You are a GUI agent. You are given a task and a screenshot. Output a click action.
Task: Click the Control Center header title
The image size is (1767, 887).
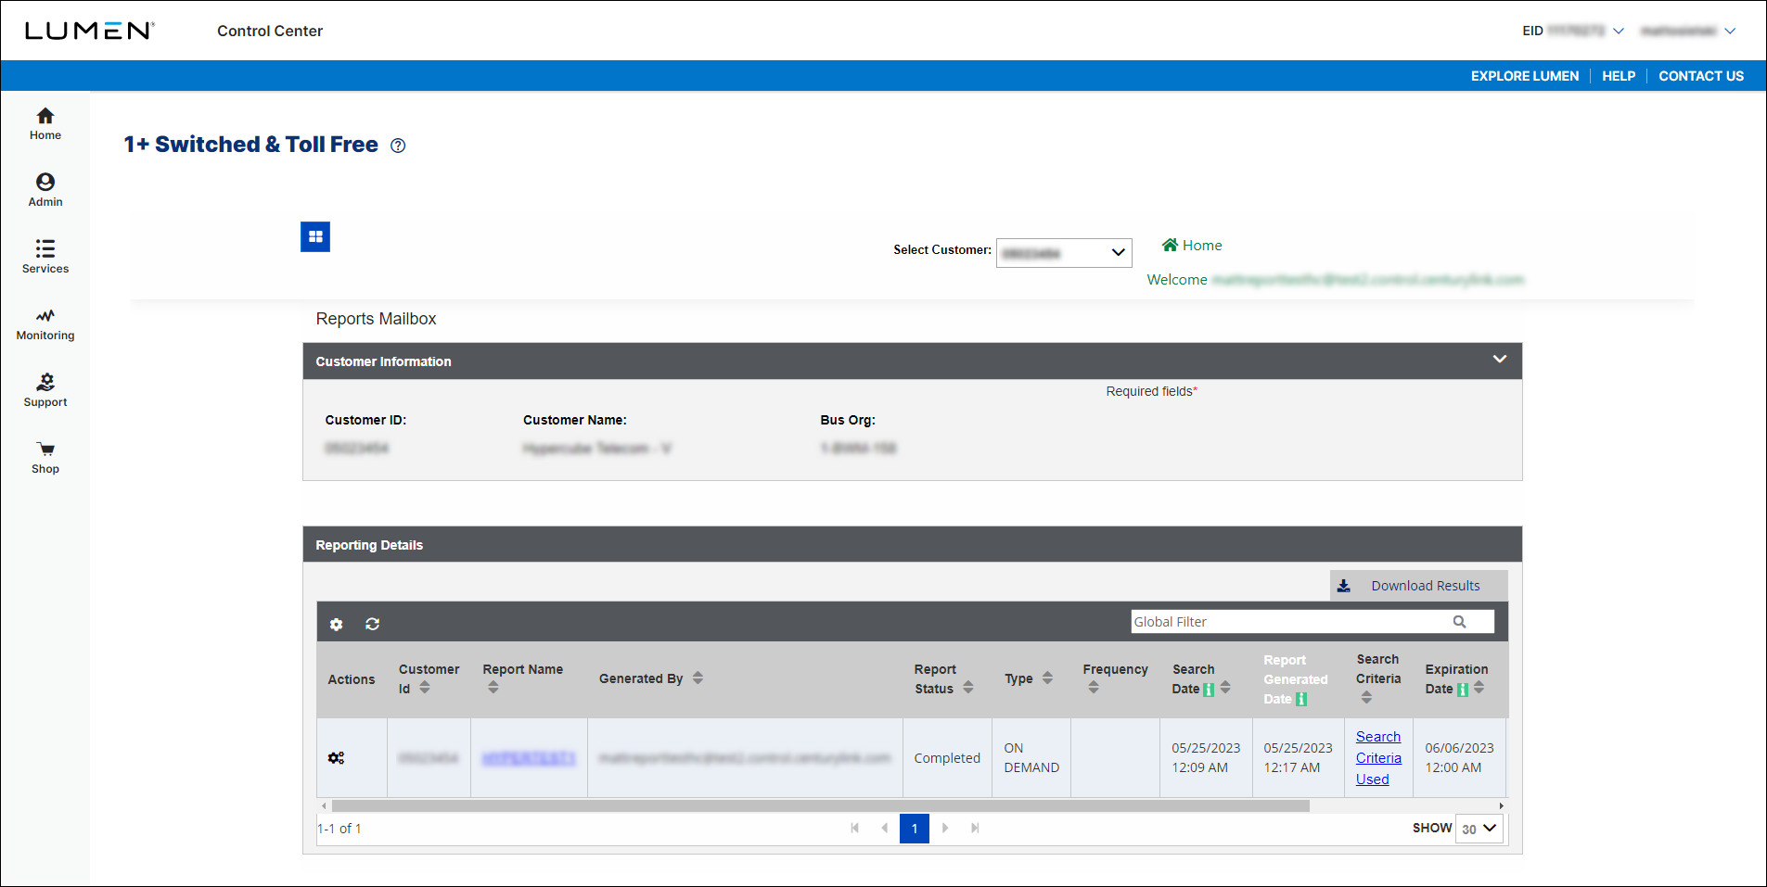(270, 31)
